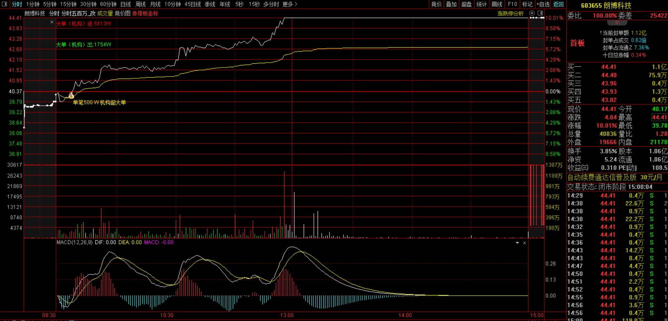Open F10 company information
Image resolution: width=668 pixels, height=321 pixels.
click(512, 4)
